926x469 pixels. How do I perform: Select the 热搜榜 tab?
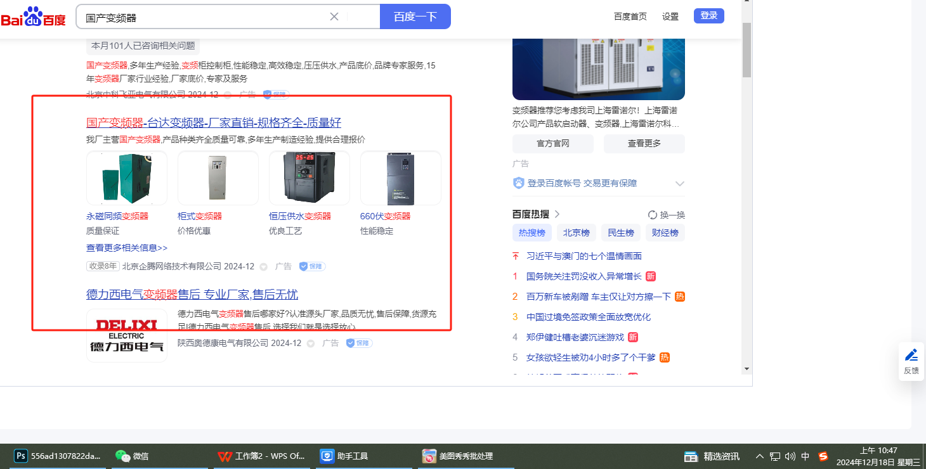click(x=532, y=233)
